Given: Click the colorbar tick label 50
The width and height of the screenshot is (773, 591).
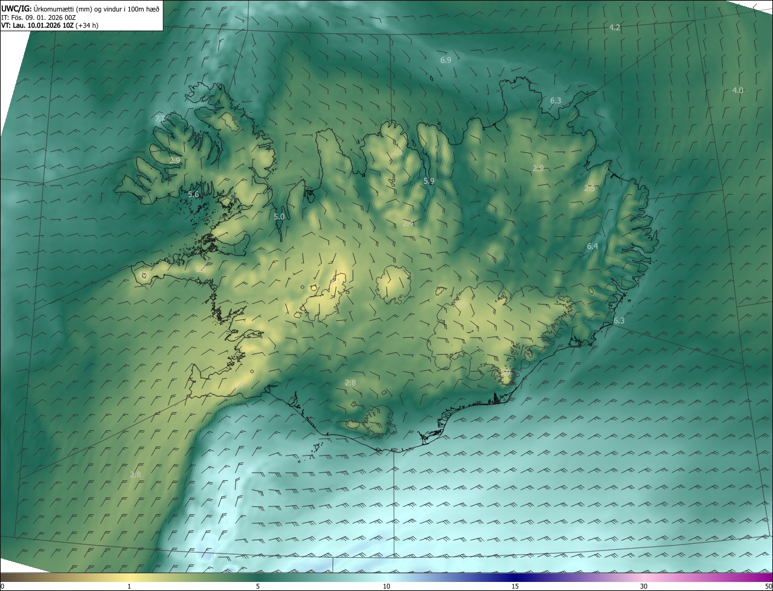Looking at the screenshot, I should click(x=768, y=586).
